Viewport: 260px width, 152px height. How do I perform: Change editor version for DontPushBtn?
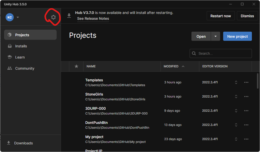236,125
